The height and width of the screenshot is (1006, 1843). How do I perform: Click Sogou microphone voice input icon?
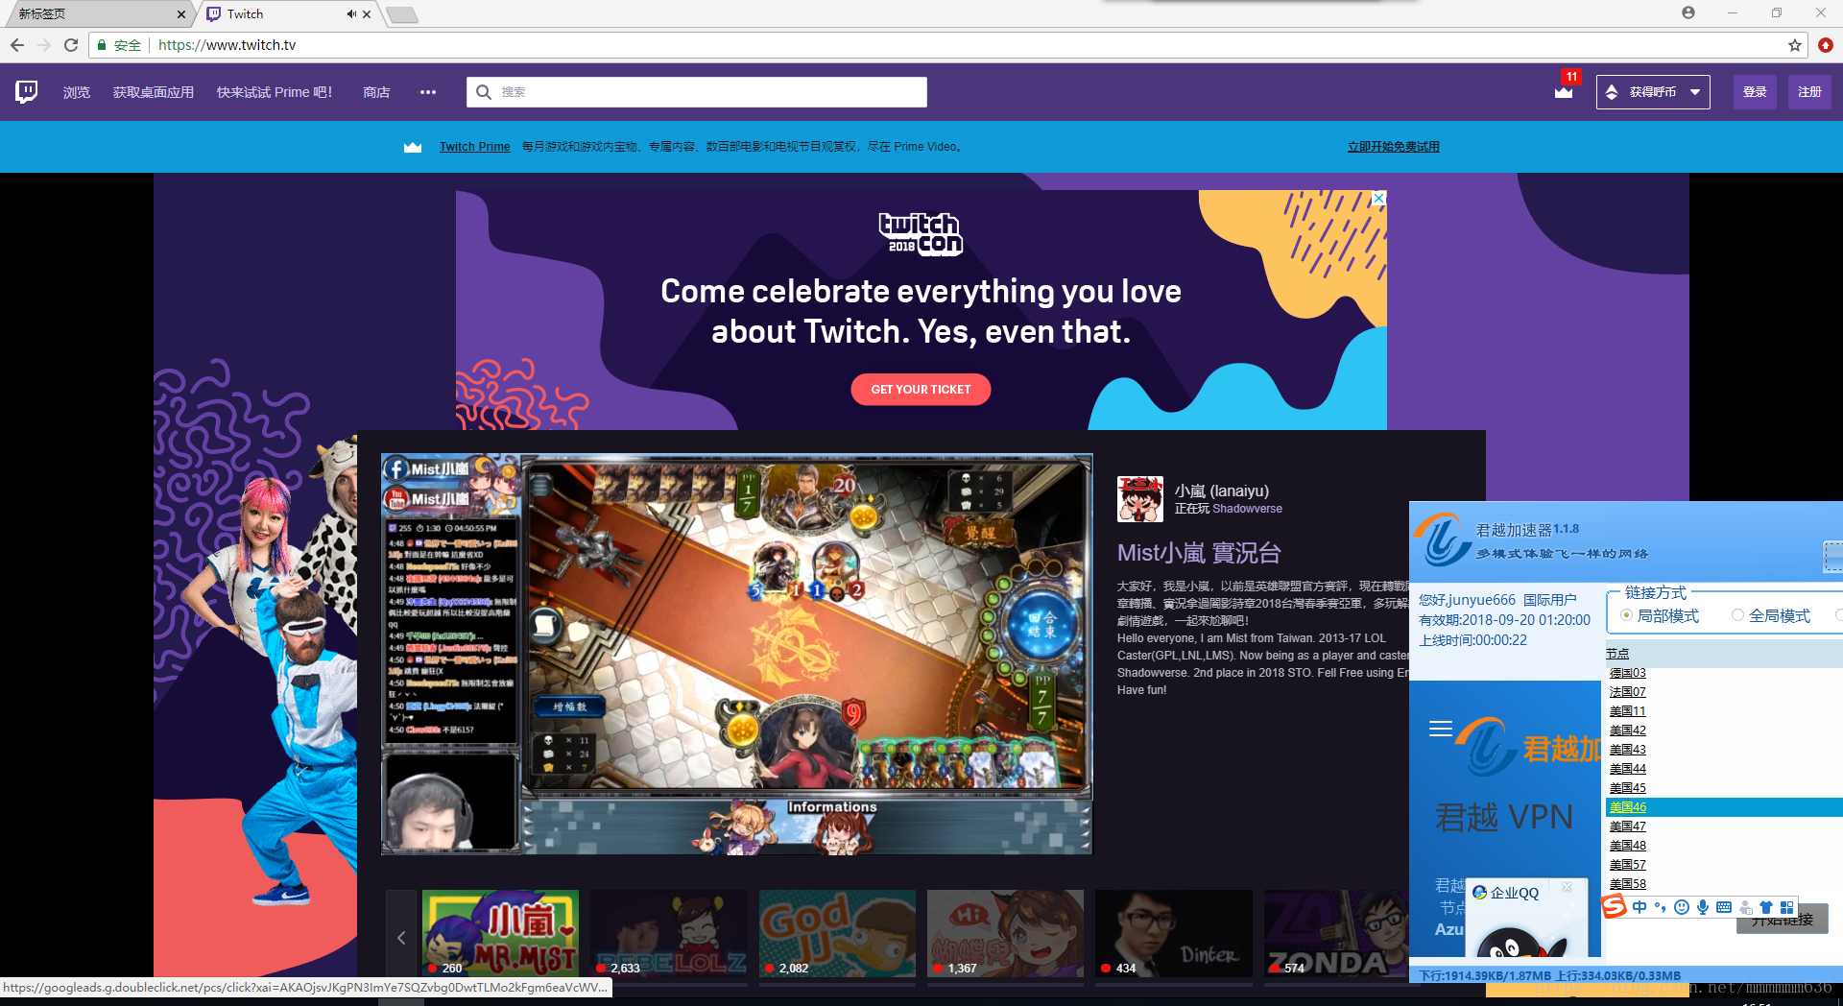1703,907
